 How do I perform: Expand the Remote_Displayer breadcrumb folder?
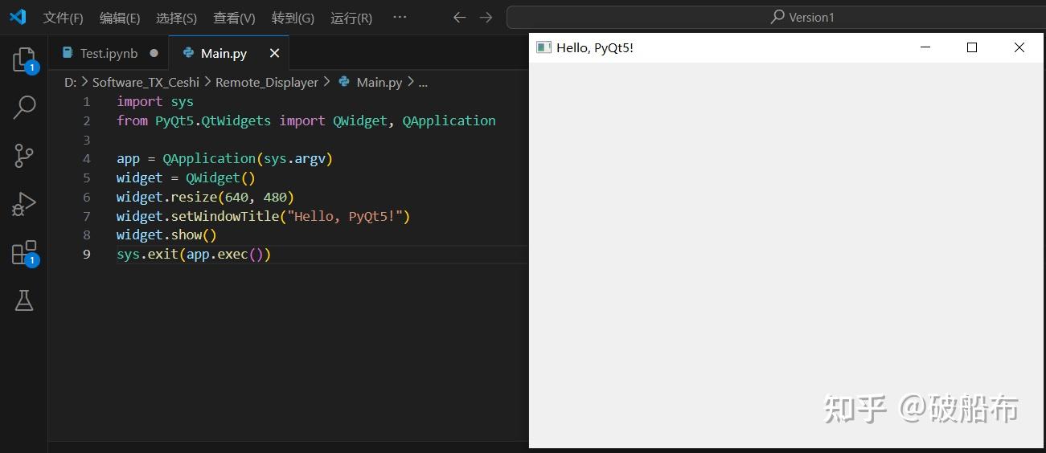(x=267, y=82)
